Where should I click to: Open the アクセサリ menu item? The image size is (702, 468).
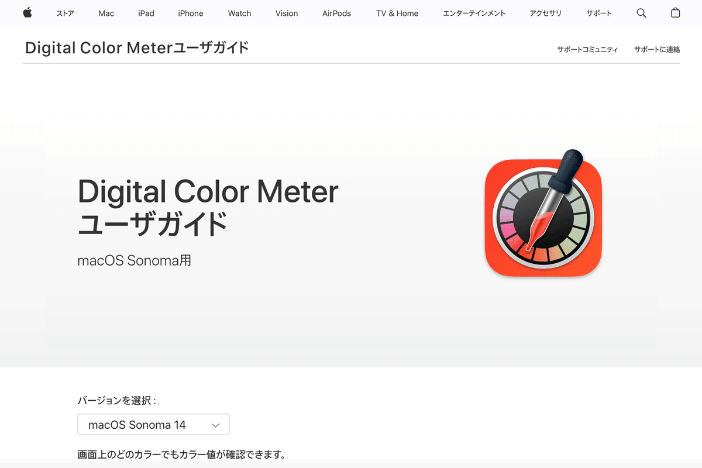[x=546, y=13]
